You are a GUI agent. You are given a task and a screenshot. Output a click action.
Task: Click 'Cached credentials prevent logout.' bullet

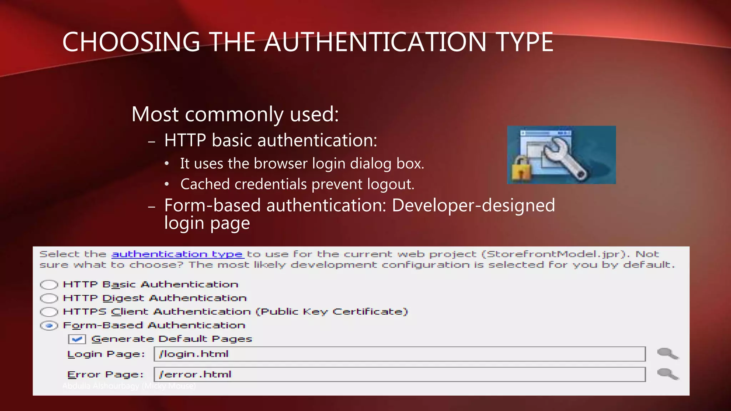coord(297,184)
